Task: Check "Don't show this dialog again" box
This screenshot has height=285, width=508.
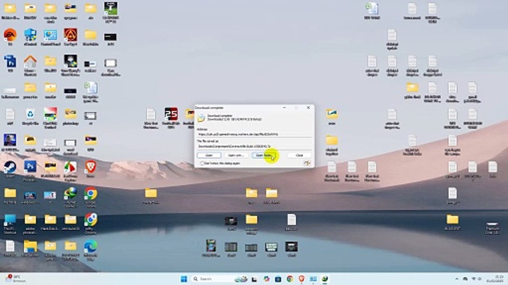Action: click(x=202, y=163)
